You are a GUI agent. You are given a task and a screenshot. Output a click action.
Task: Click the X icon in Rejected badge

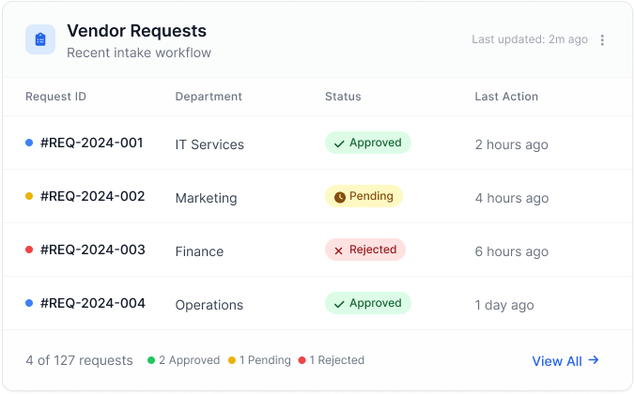pyautogui.click(x=338, y=250)
